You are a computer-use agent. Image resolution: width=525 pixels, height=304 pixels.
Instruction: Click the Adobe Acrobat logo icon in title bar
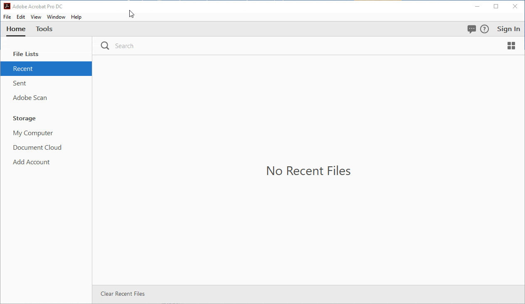click(7, 6)
